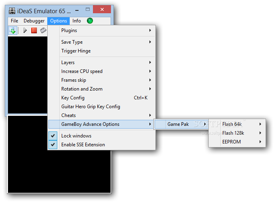
Task: Select Trigger Hinge option
Action: (101, 51)
